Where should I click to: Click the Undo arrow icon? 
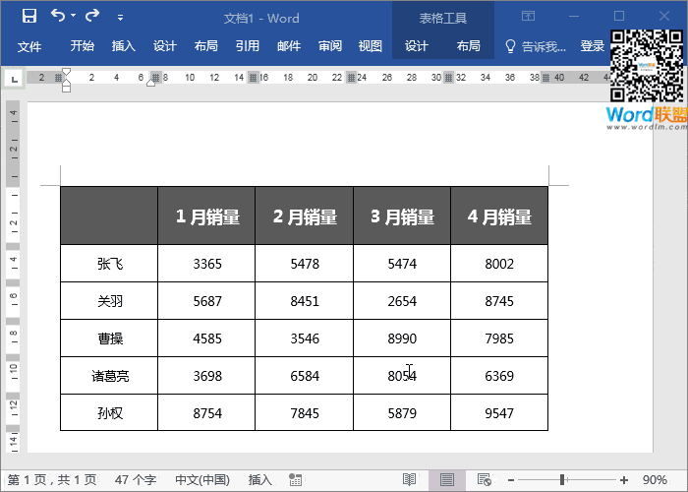[57, 17]
